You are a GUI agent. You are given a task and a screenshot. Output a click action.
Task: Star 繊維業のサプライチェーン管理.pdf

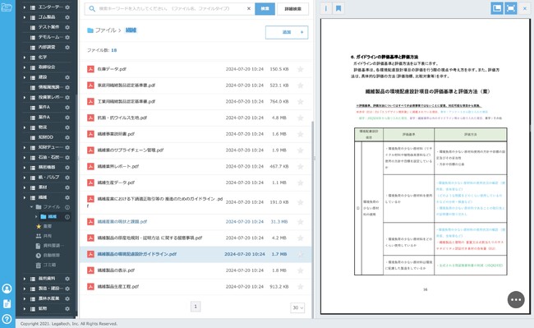click(301, 150)
